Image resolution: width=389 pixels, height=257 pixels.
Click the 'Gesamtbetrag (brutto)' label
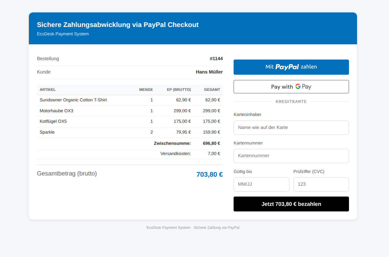click(67, 174)
